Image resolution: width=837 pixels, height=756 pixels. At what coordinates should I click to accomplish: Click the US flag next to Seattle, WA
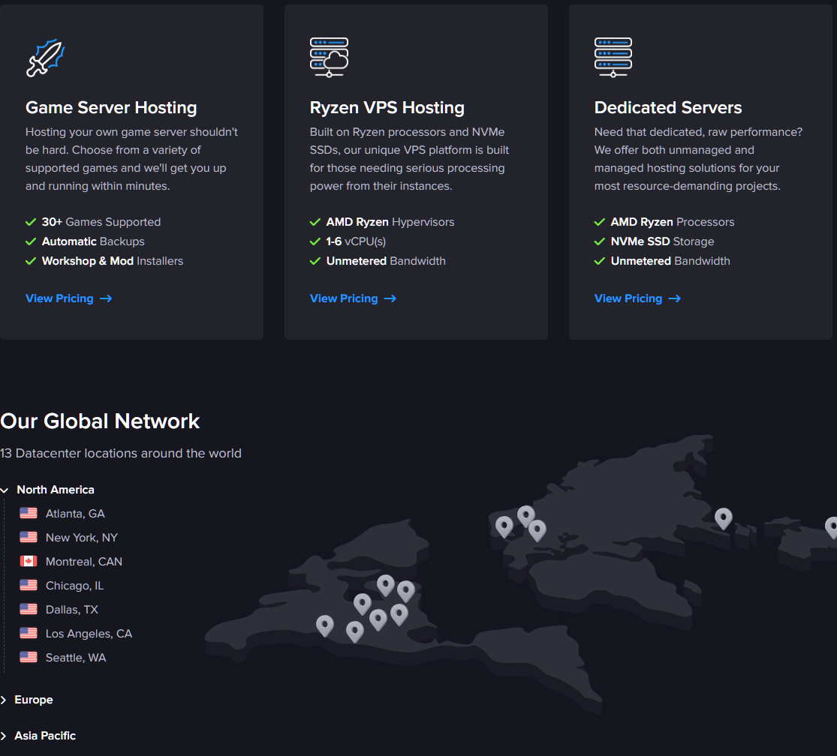point(29,657)
